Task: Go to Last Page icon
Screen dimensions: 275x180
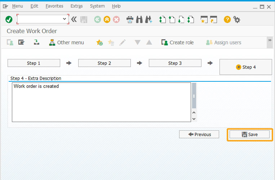Action: tap(191, 19)
